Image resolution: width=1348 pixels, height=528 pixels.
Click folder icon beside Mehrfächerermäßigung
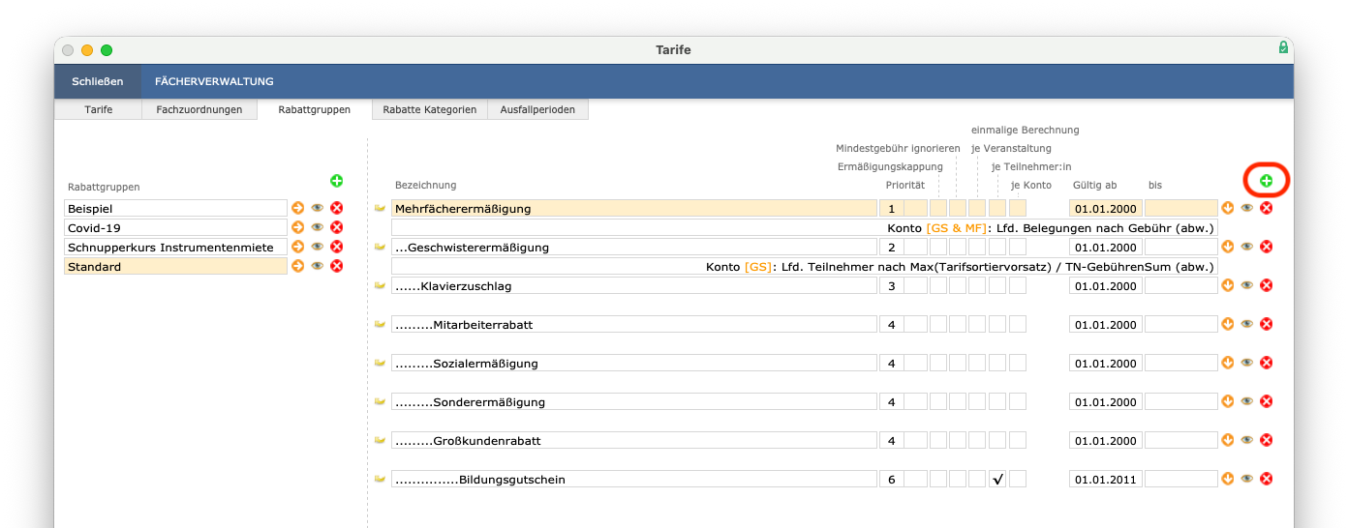point(381,208)
